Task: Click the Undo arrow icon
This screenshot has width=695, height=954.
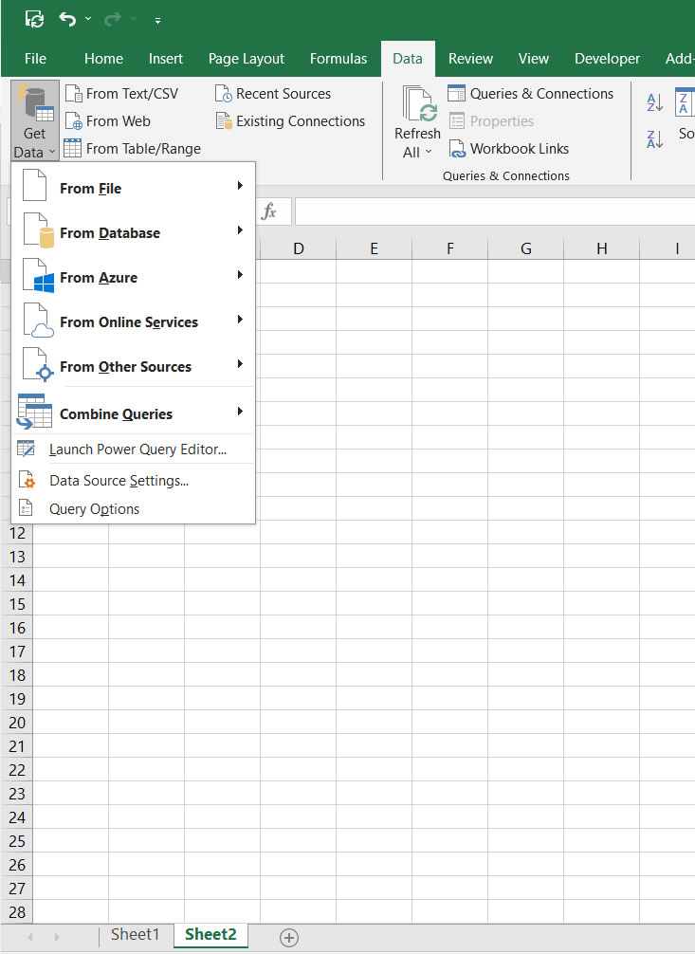Action: pyautogui.click(x=67, y=20)
